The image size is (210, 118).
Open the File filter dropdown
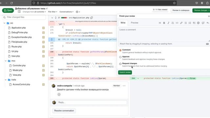pyautogui.click(x=52, y=12)
